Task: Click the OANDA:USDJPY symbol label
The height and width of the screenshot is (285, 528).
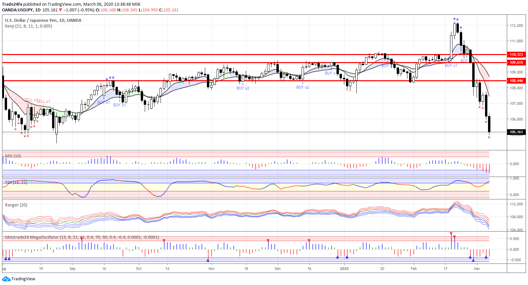Action: [x=17, y=10]
